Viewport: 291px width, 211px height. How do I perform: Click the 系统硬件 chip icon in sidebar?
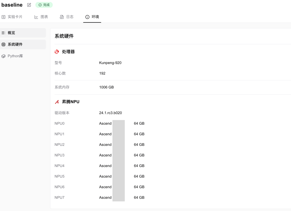(4, 44)
